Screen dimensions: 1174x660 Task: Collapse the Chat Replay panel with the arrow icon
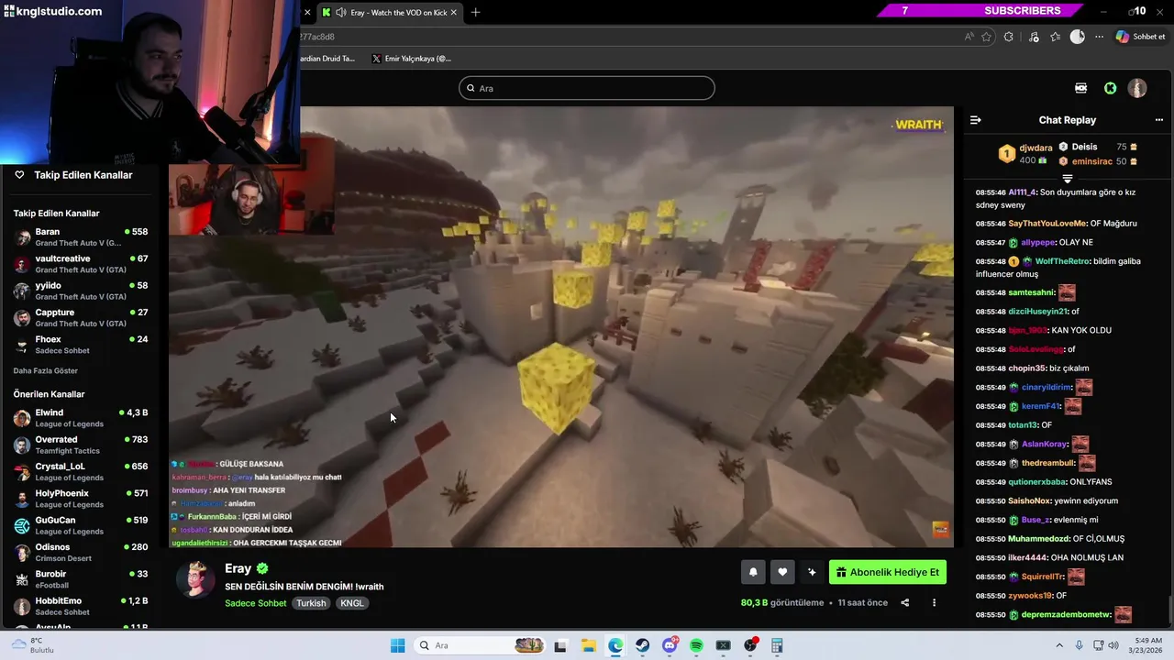(x=976, y=120)
